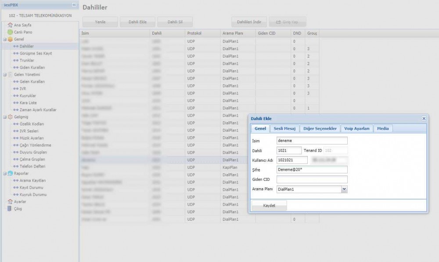
Task: Open Giden Kuralları in the sidebar
Action: pos(32,68)
